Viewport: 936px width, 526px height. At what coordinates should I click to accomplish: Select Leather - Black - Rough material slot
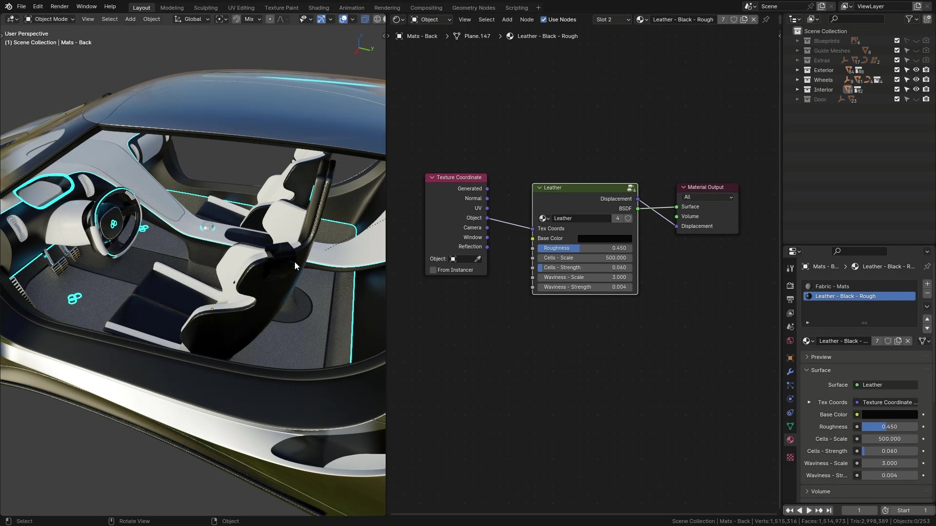click(x=859, y=296)
